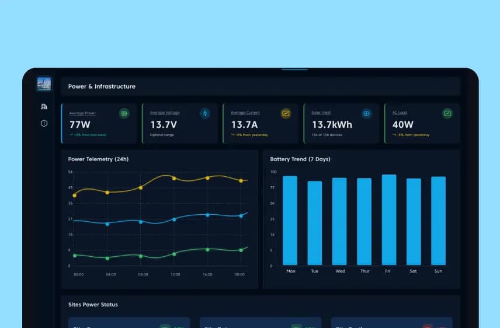The image size is (500, 328).
Task: Click the 'Optimal range' note under voltage
Action: [x=162, y=135]
